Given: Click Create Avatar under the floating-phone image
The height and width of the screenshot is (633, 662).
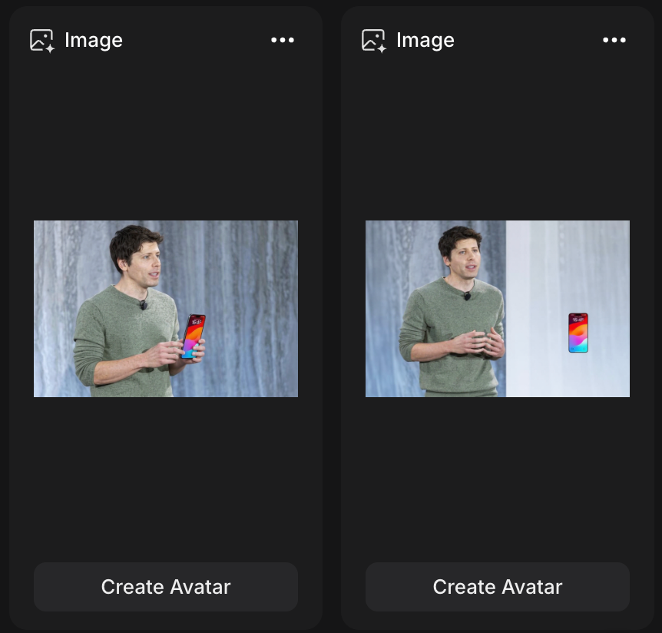Looking at the screenshot, I should coord(498,587).
